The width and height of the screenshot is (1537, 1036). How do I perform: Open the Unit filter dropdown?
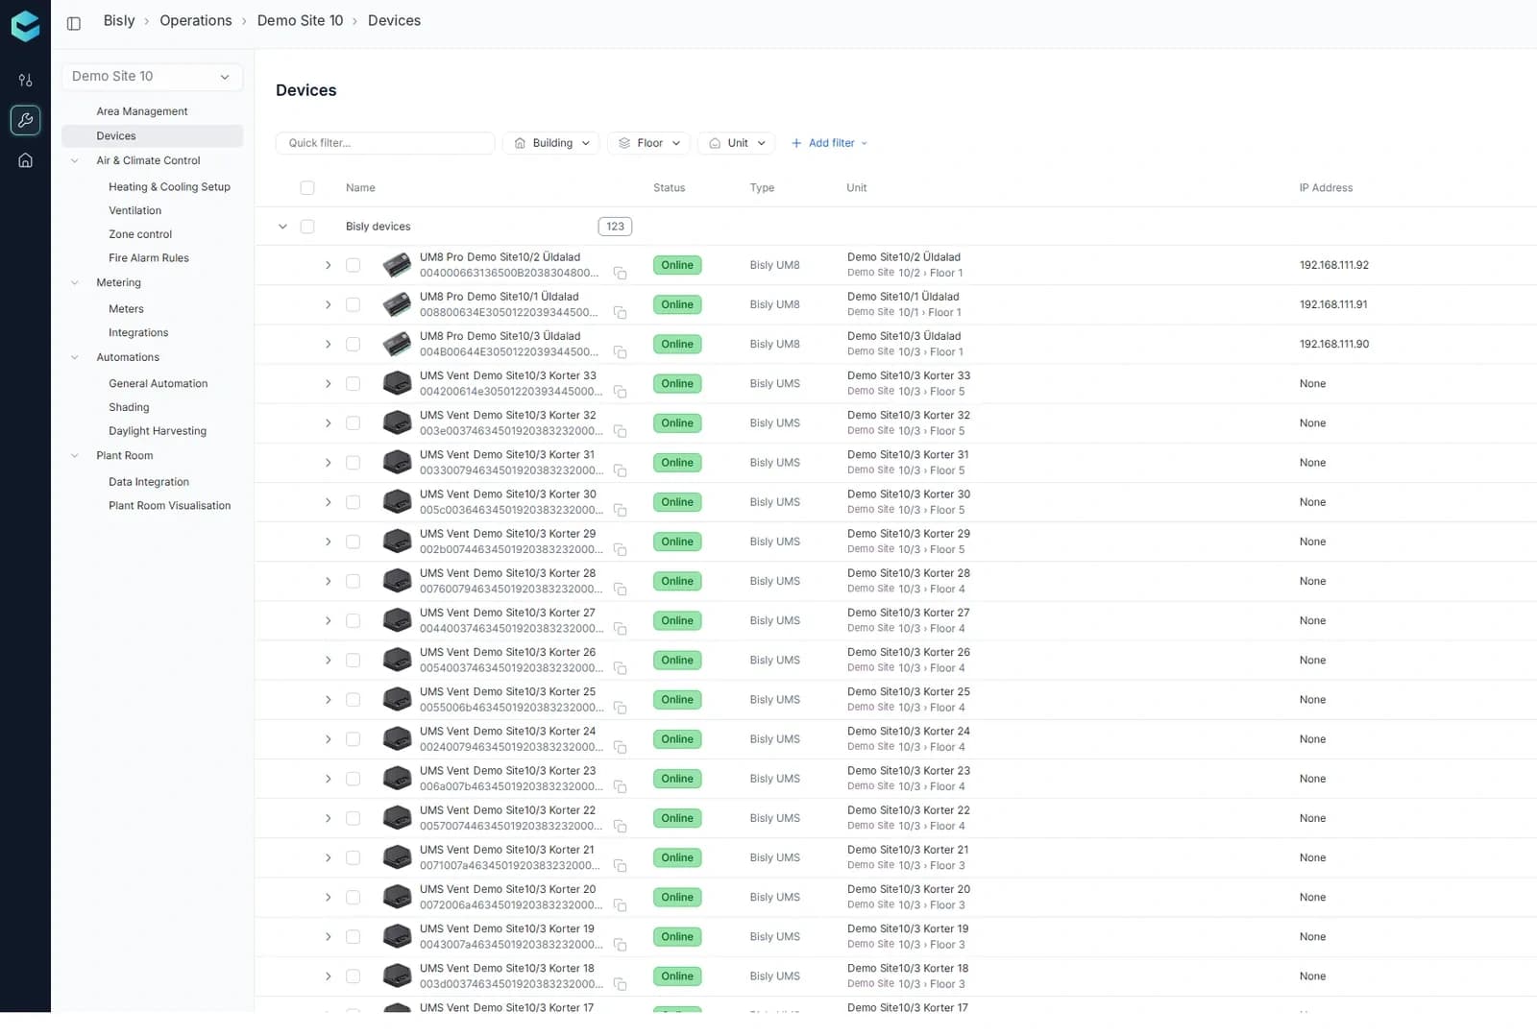pos(737,143)
